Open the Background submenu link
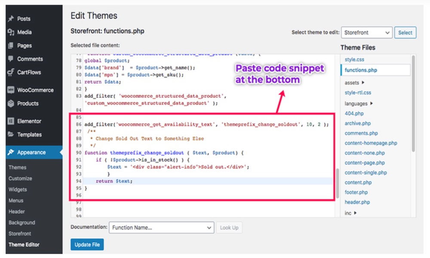 point(21,222)
